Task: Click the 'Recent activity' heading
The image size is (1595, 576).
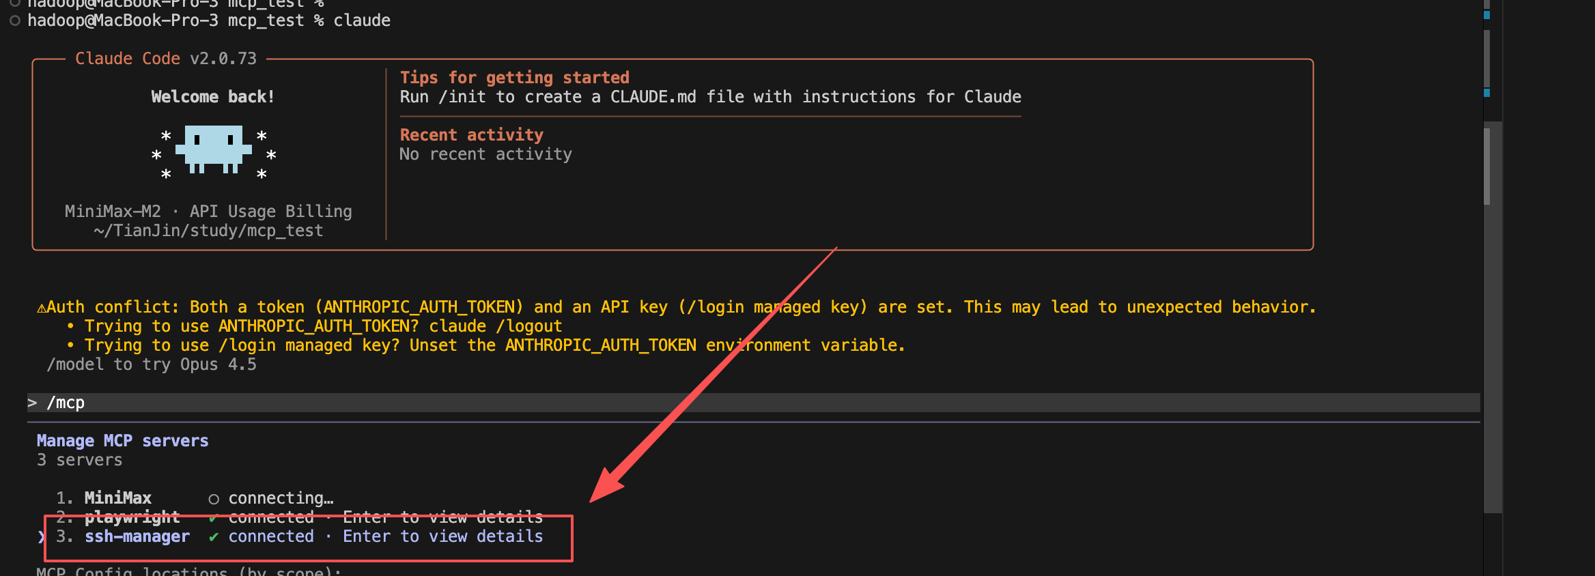Action: (472, 135)
